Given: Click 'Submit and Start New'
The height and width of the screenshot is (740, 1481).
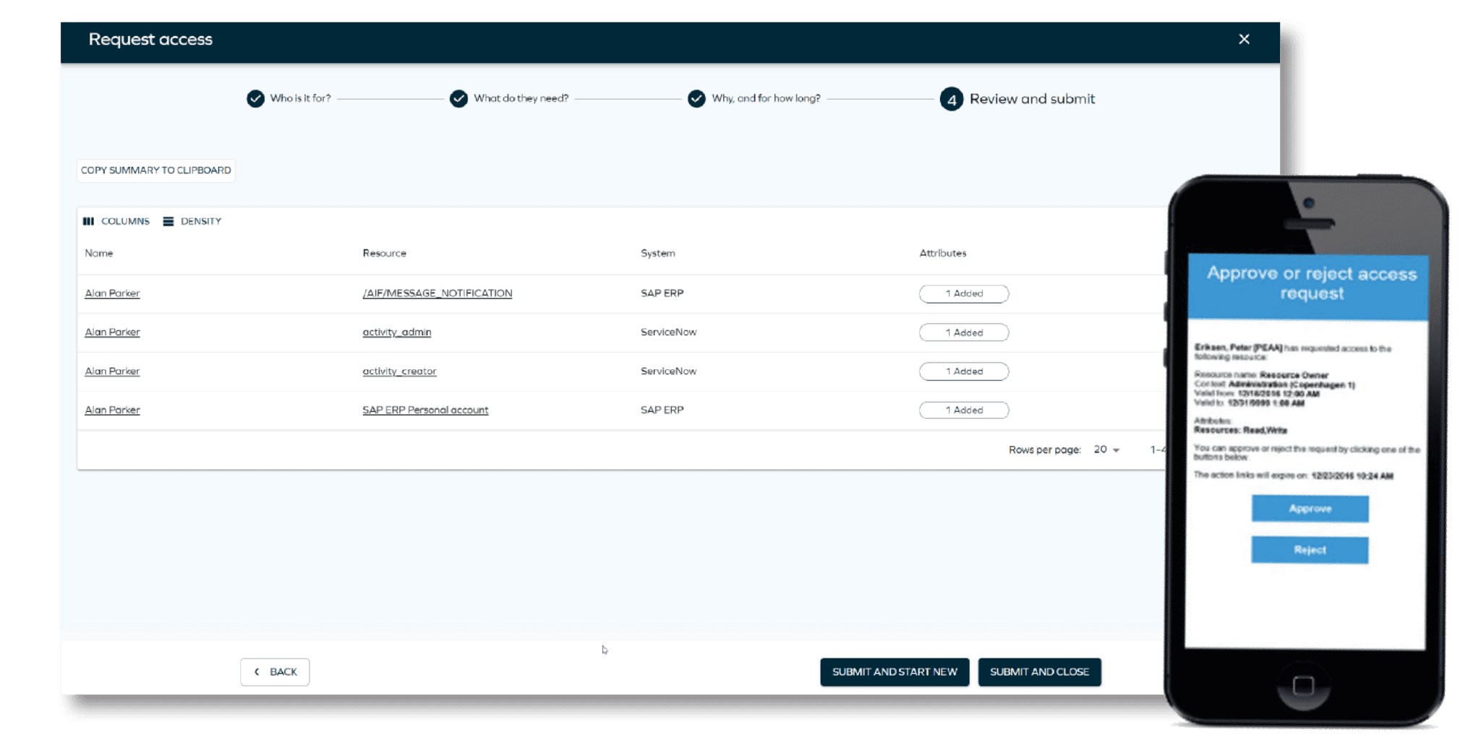Looking at the screenshot, I should [895, 671].
